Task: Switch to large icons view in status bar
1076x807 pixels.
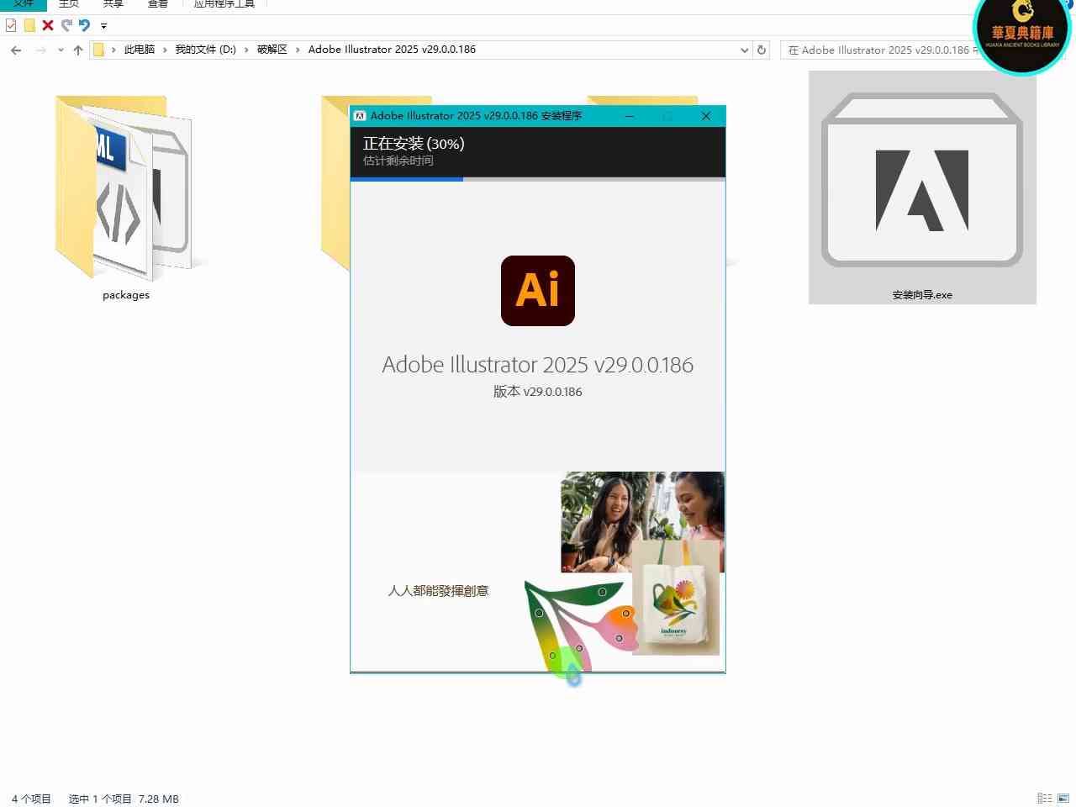Action: [1063, 799]
